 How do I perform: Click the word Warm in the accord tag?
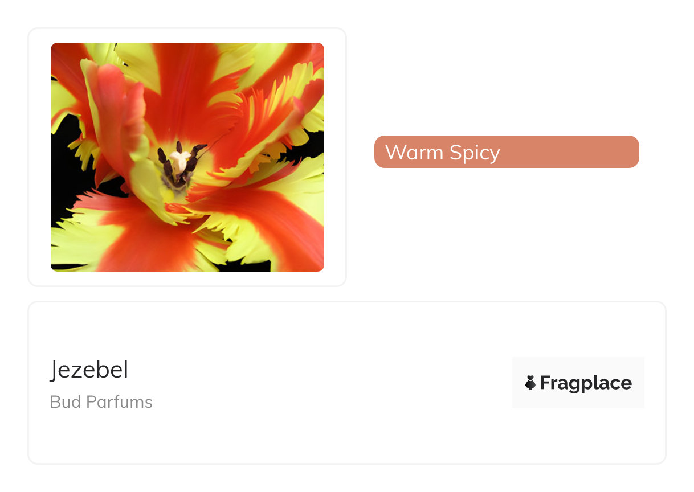pyautogui.click(x=414, y=152)
